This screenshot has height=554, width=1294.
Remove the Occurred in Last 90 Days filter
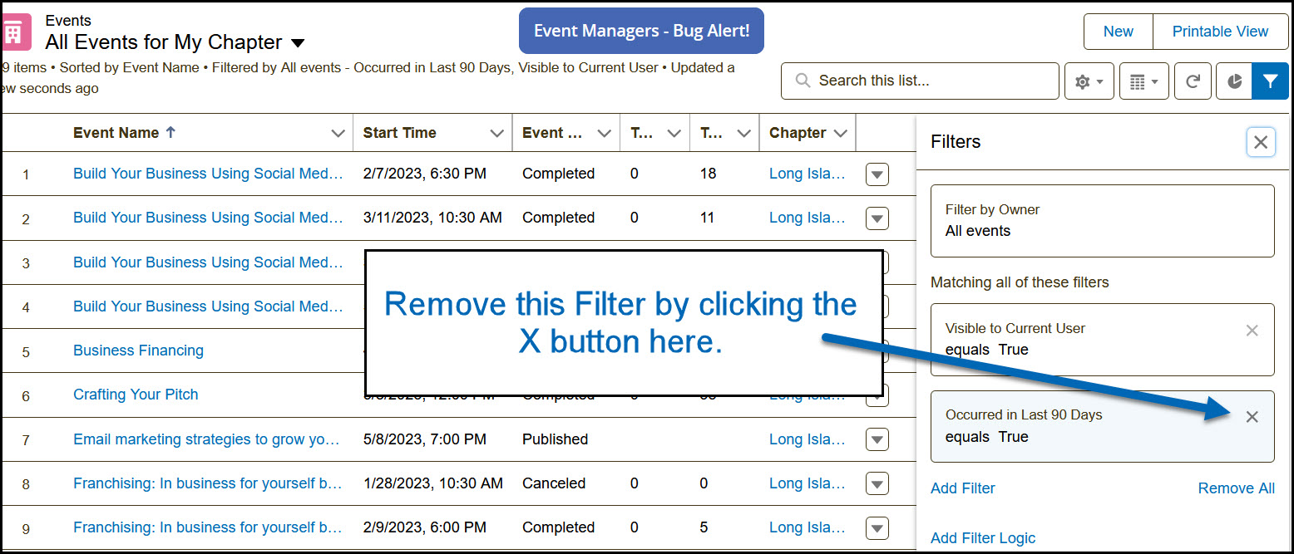click(1252, 417)
